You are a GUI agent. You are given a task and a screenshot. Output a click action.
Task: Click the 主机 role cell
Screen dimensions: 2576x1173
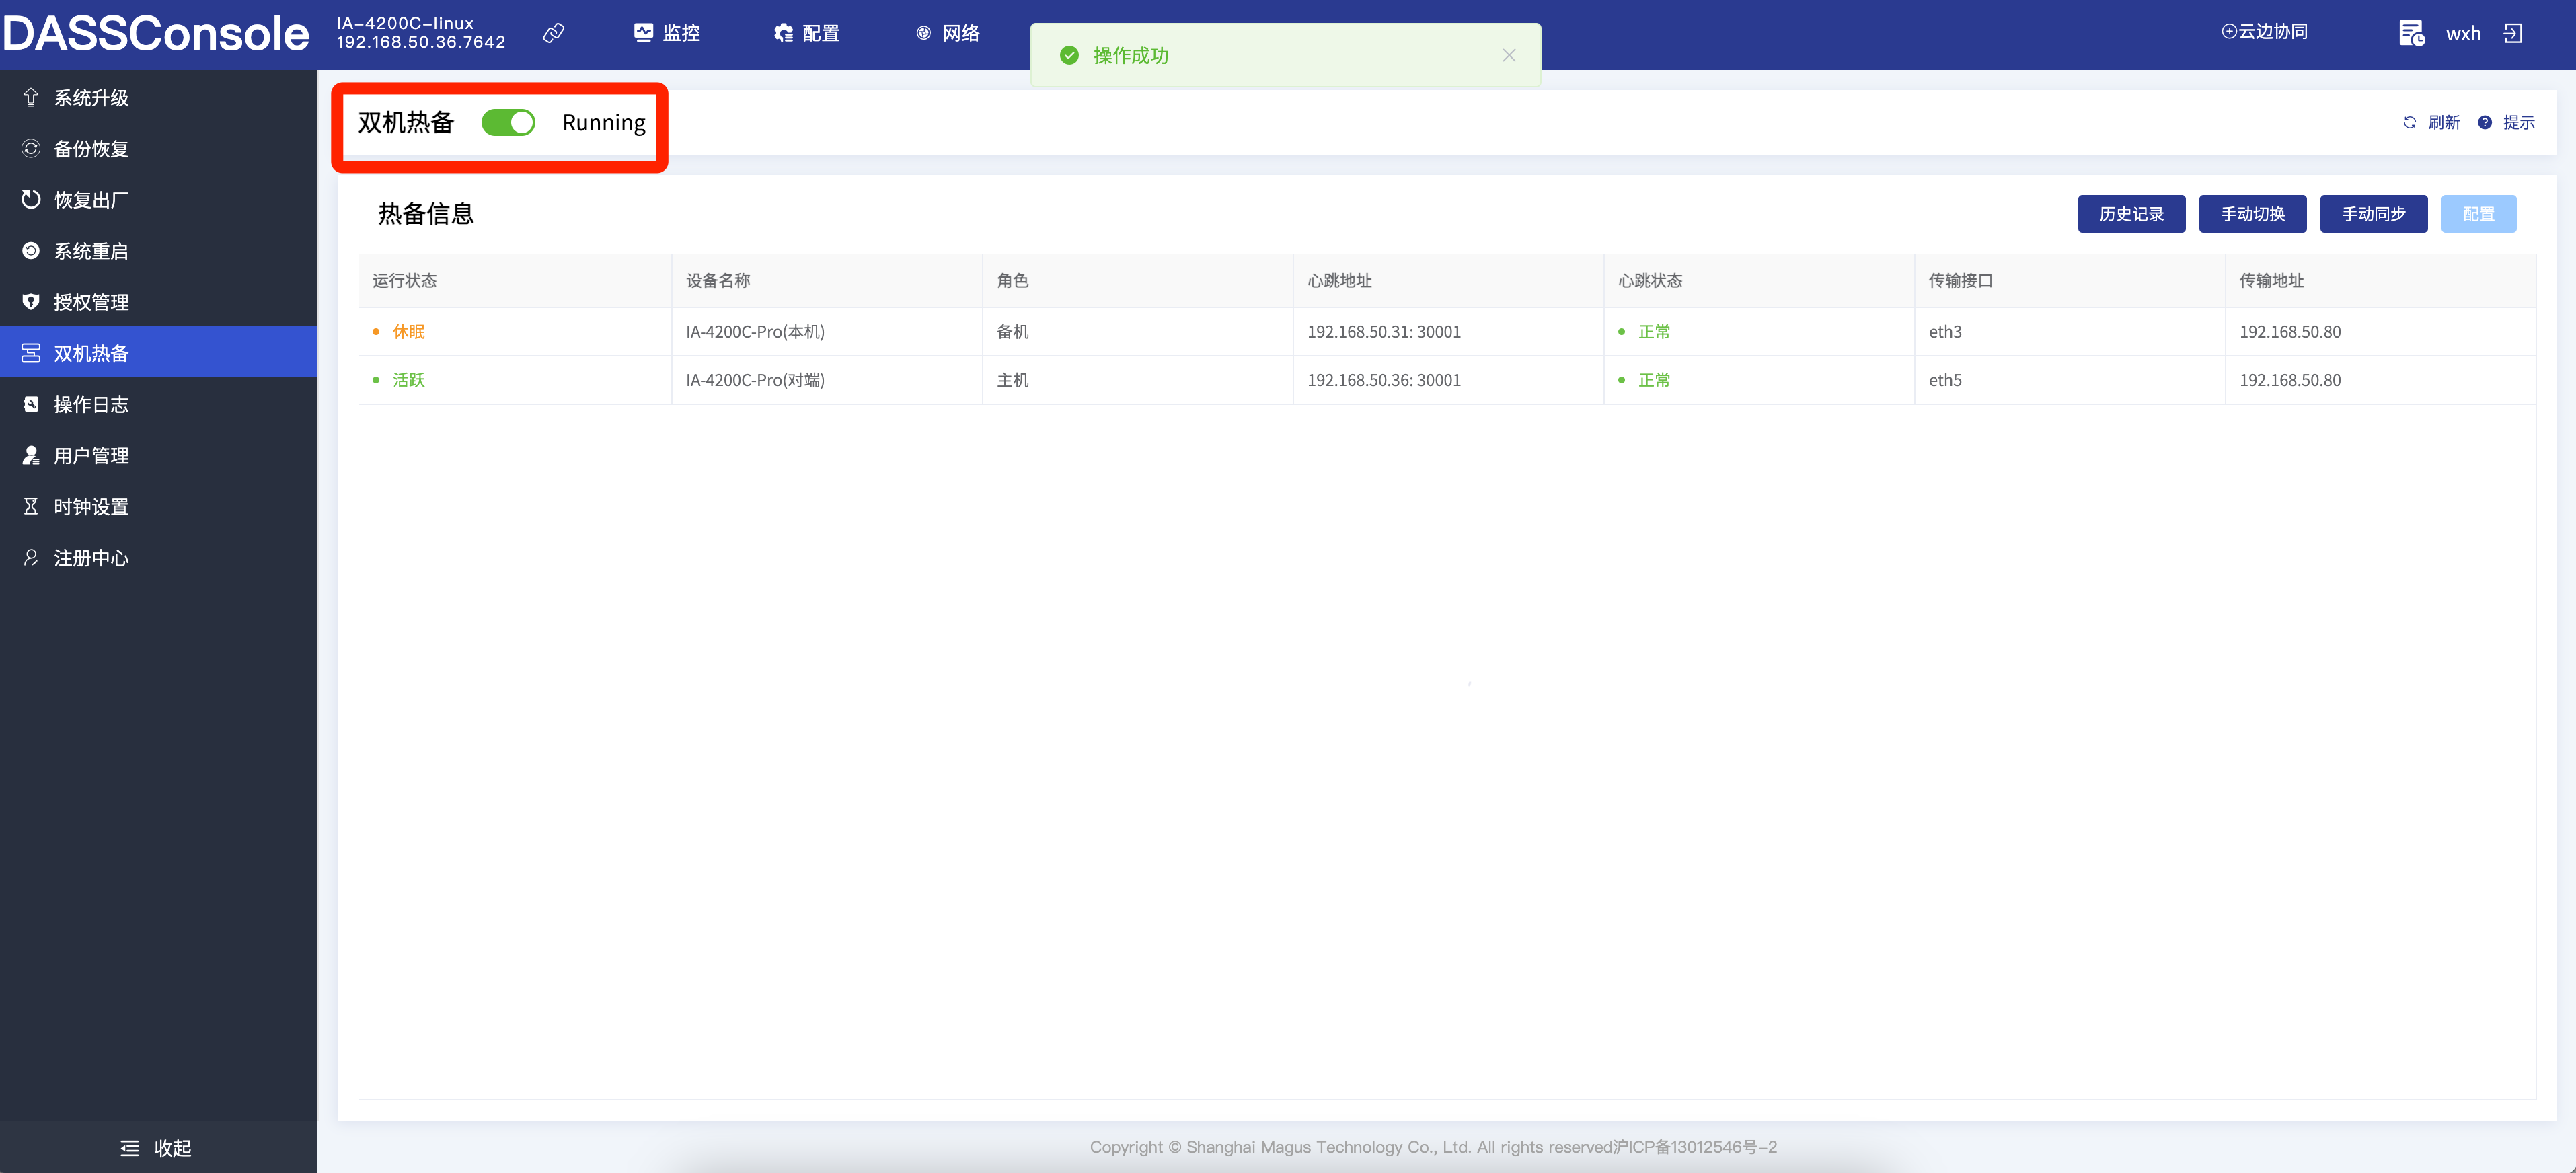1137,379
